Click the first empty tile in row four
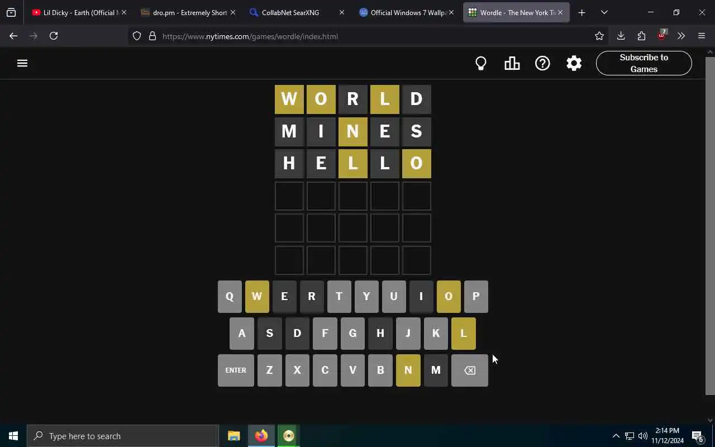Screen dimensions: 715x447 tap(289, 196)
